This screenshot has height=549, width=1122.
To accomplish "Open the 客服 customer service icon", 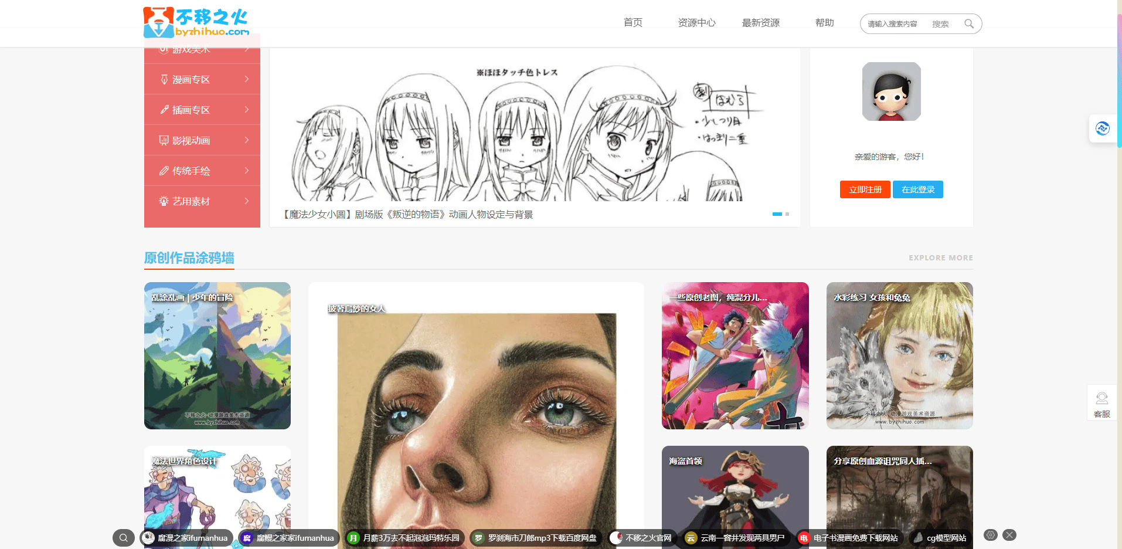I will click(1101, 404).
